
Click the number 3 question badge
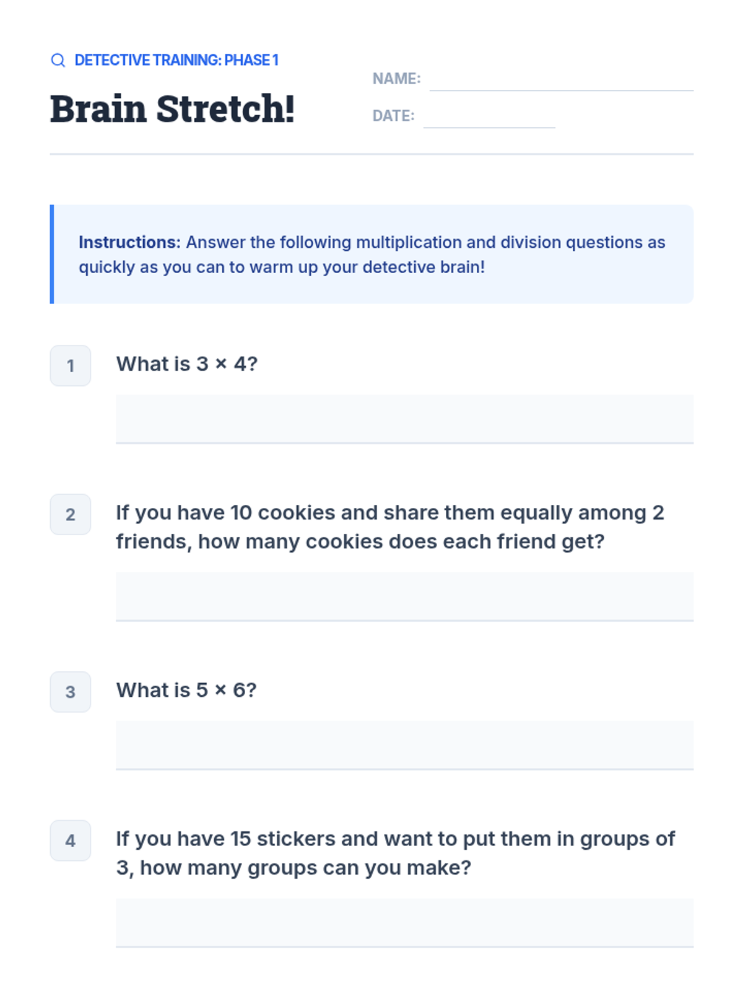[x=71, y=692]
